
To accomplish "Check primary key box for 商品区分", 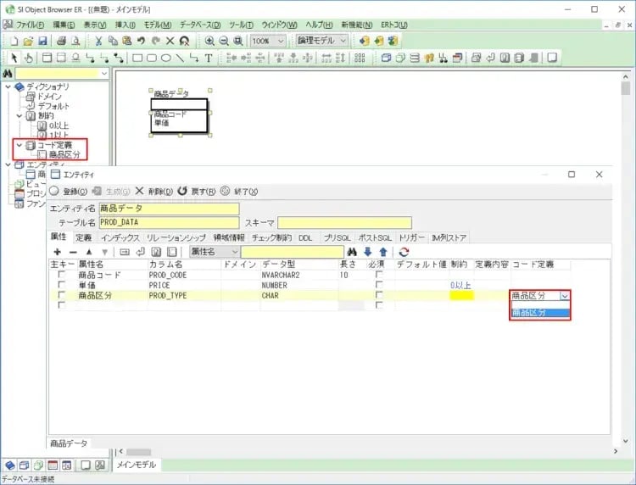I will pyautogui.click(x=61, y=296).
